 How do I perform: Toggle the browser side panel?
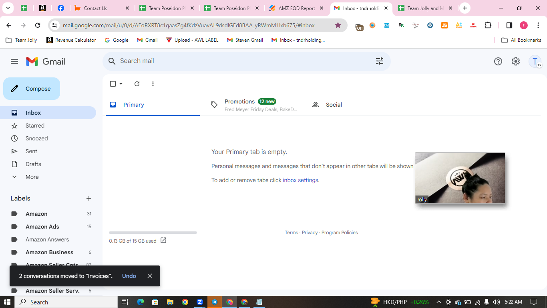click(x=509, y=25)
